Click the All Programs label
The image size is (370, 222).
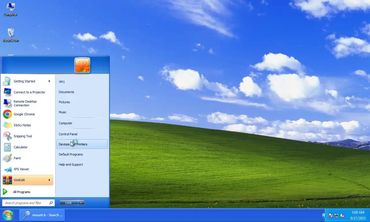(22, 192)
